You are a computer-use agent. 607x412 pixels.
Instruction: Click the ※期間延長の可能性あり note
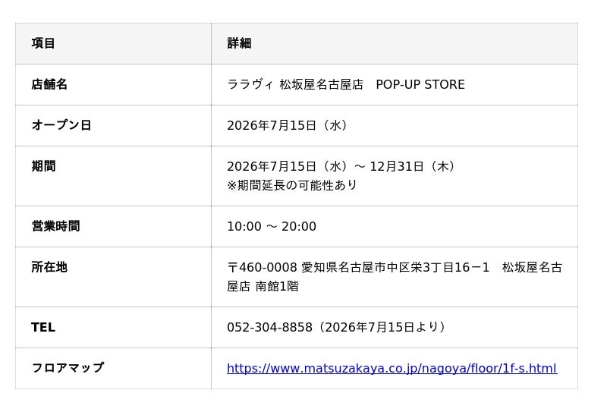[292, 185]
